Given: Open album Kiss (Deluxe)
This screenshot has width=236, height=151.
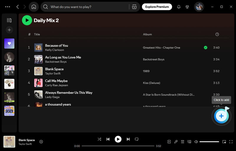Looking at the screenshot, I should click(151, 83).
